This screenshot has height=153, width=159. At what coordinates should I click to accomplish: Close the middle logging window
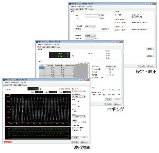(x=121, y=42)
